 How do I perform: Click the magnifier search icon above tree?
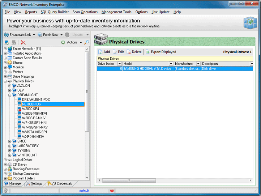[x=87, y=42]
